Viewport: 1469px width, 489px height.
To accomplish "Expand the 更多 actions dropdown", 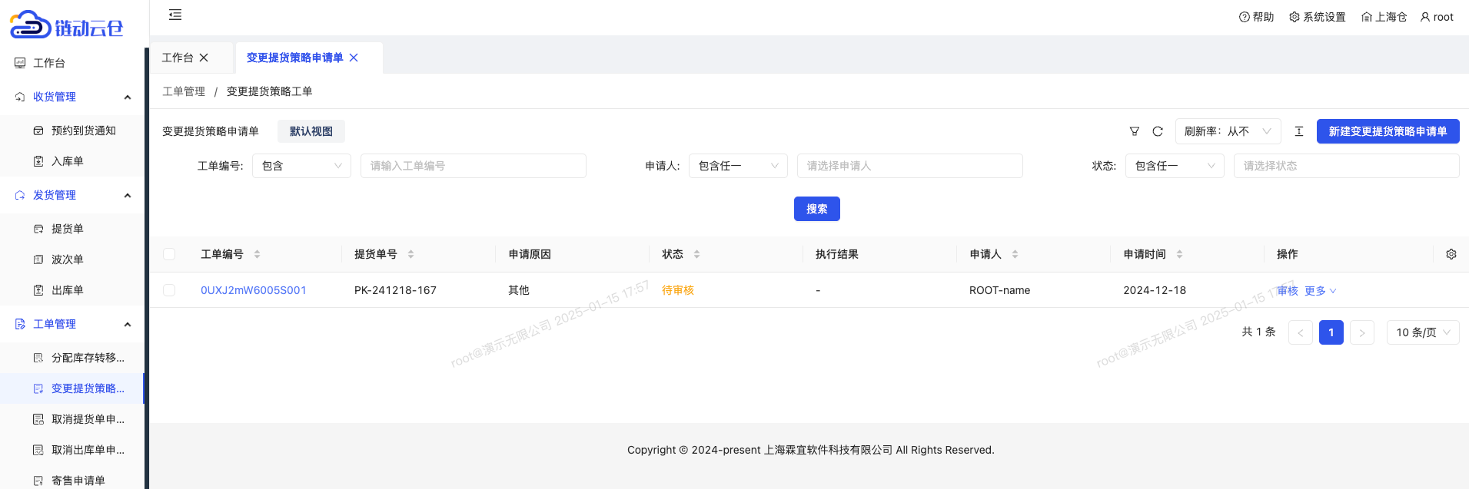I will click(1320, 291).
